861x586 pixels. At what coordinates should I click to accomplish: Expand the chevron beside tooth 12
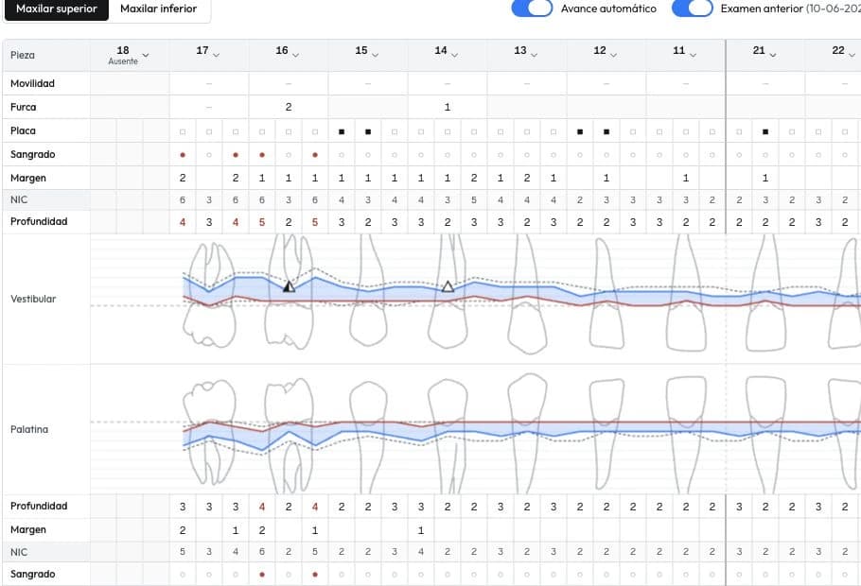613,55
